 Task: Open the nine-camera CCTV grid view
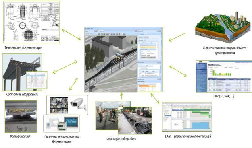59,105
